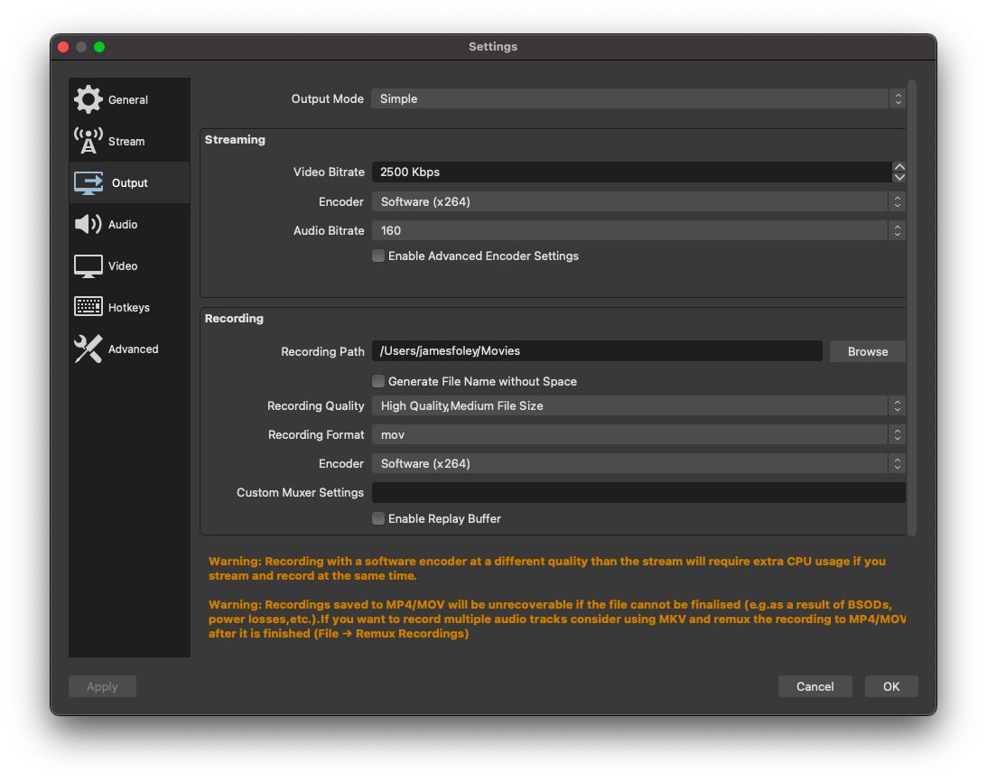987x782 pixels.
Task: Switch to the Hotkeys settings label
Action: (x=129, y=308)
